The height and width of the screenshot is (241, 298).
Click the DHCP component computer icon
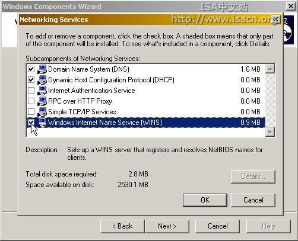tap(42, 80)
